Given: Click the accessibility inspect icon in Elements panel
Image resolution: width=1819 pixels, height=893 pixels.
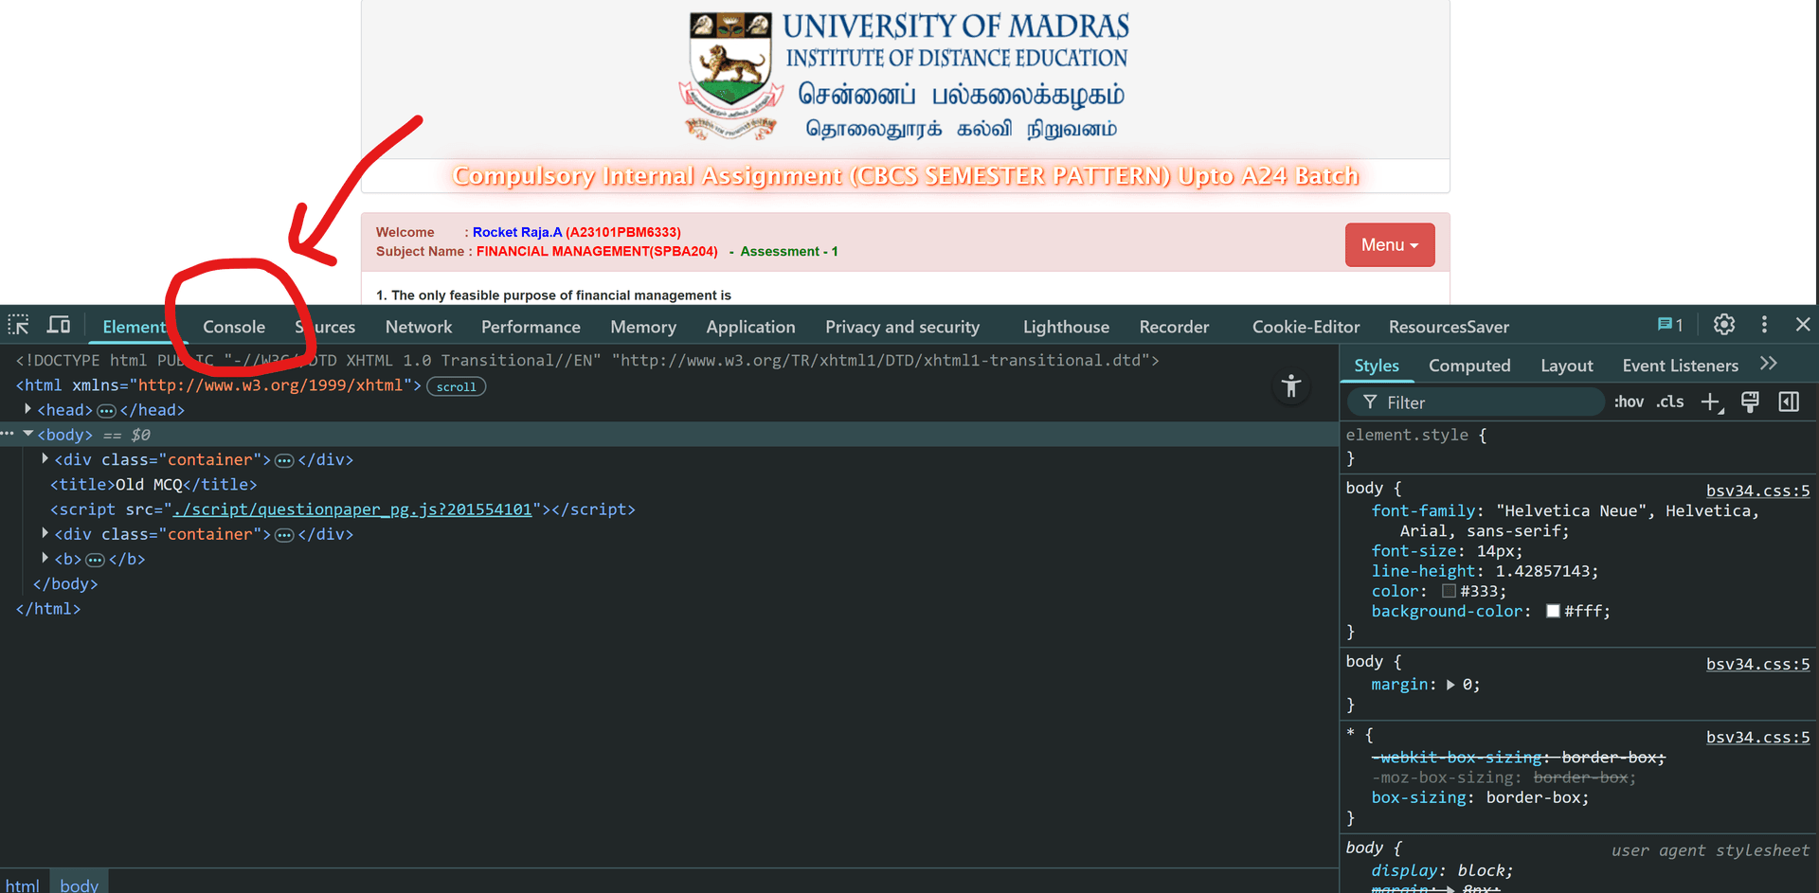Looking at the screenshot, I should tap(1290, 385).
